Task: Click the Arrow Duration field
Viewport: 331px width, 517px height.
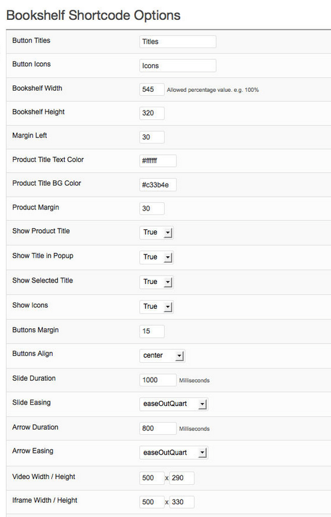Action: point(158,428)
